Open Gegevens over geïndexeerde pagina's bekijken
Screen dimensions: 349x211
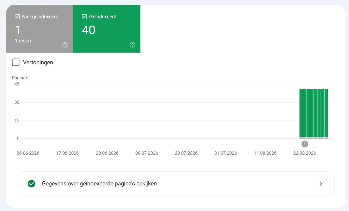point(176,184)
